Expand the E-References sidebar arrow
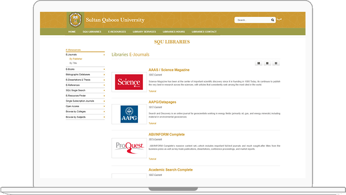Viewport: 346px width, 195px height. coord(104,85)
